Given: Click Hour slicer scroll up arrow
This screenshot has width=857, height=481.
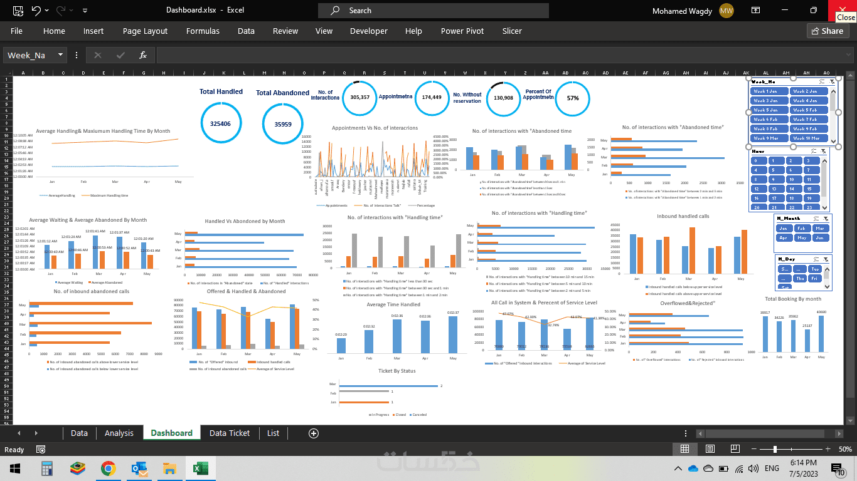Looking at the screenshot, I should (x=825, y=160).
